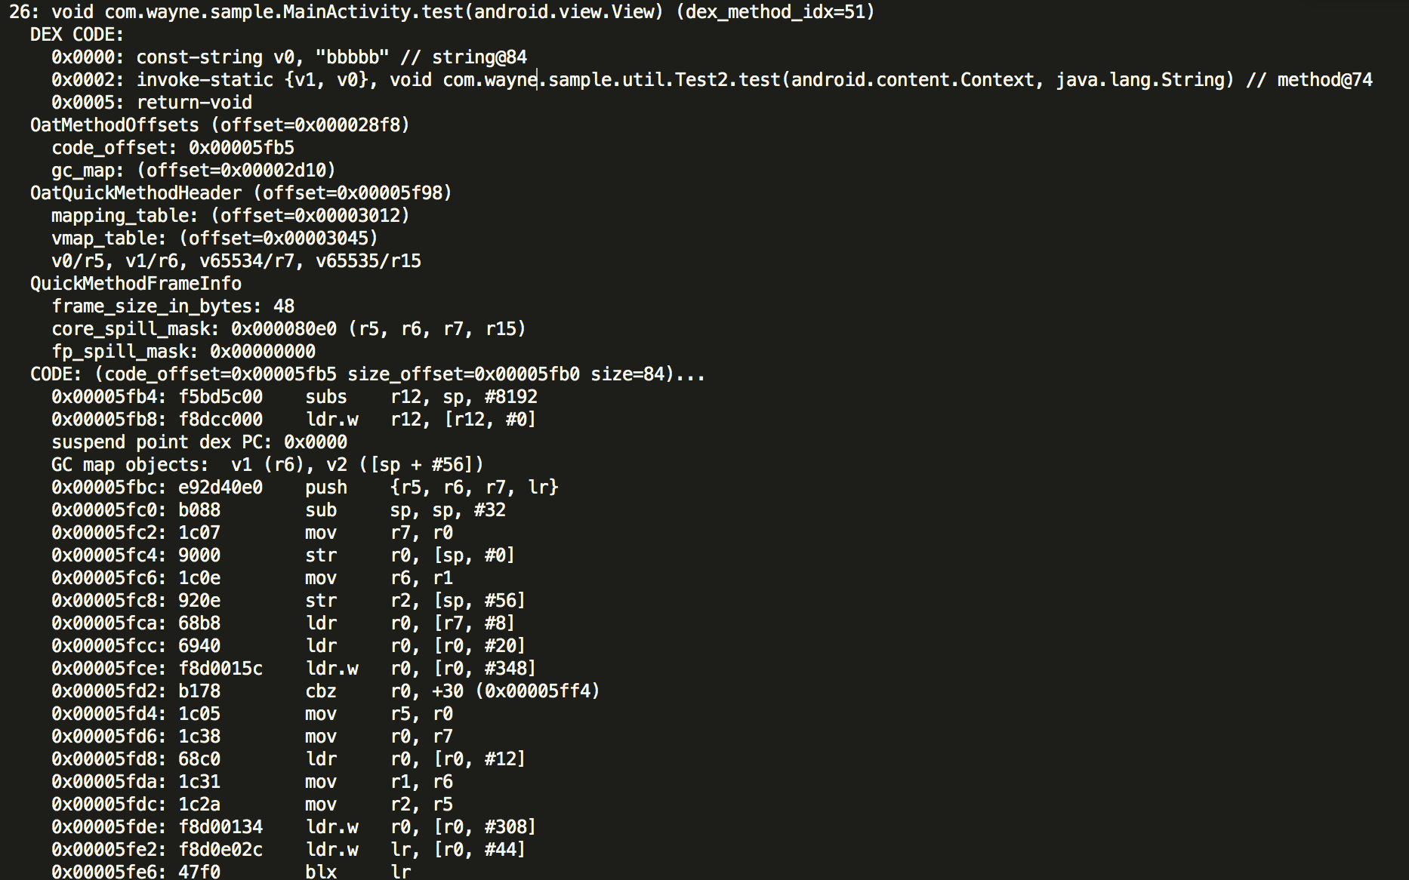
Task: Click the gc_map offset line
Action: (x=193, y=171)
